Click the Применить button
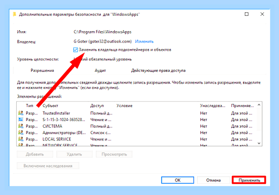The image size is (279, 195). pyautogui.click(x=249, y=180)
